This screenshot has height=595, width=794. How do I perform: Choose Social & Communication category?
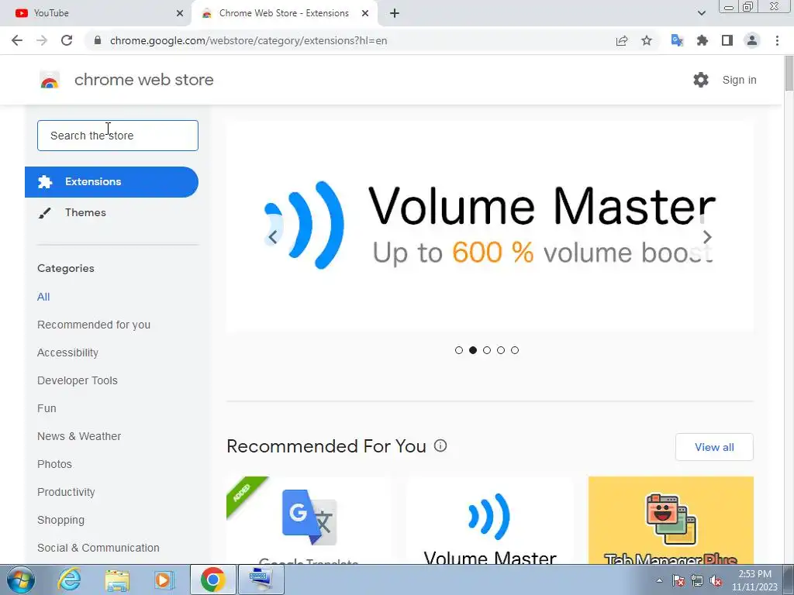tap(98, 548)
